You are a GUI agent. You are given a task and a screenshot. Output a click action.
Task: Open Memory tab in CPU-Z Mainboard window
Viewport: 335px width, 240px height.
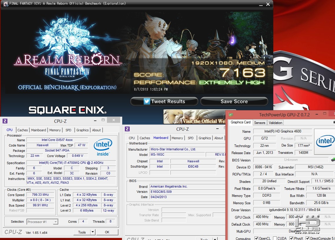pos(177,138)
